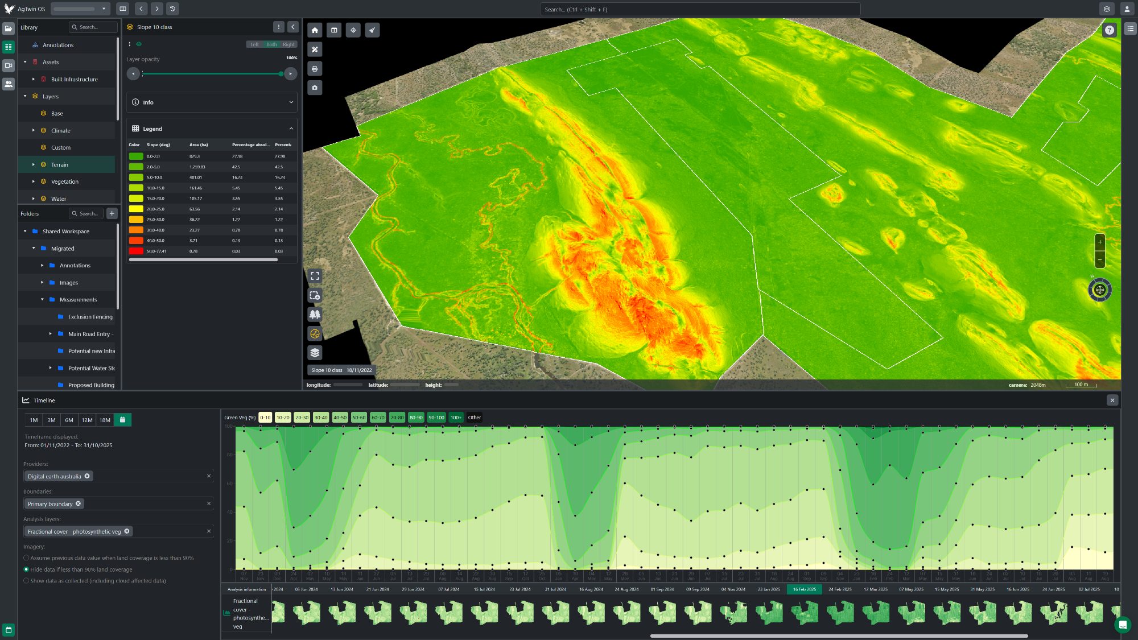Toggle the 0-10 Green Veg legend class
1138x640 pixels.
point(265,418)
